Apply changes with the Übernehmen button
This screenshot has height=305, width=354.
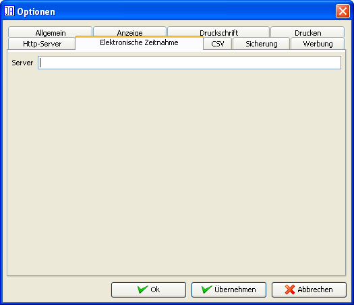(229, 290)
